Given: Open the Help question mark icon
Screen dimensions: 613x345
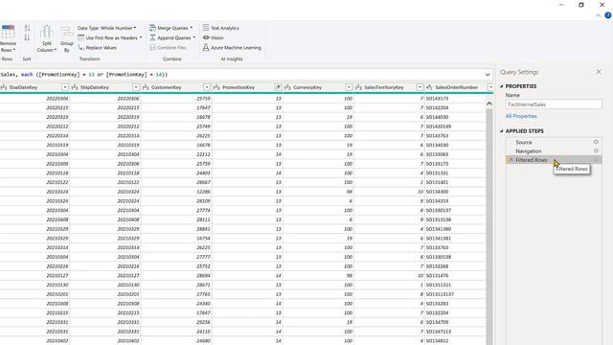Looking at the screenshot, I should [608, 15].
